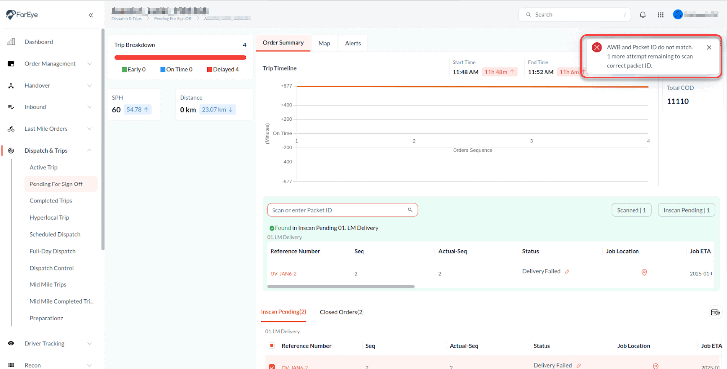This screenshot has height=369, width=727.
Task: Switch to the Order Summary tab
Action: coord(283,43)
